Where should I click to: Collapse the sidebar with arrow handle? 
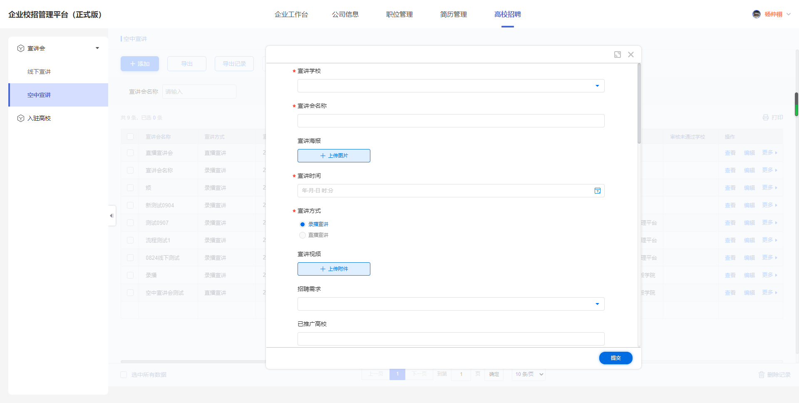click(112, 216)
